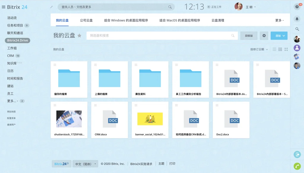Open the banner_social image thumbnail

pyautogui.click(x=150, y=119)
